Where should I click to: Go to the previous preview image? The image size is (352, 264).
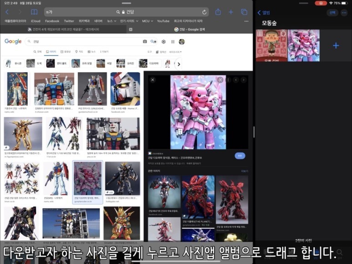coord(236,80)
